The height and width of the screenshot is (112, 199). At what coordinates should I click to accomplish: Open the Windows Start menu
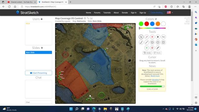(71, 109)
